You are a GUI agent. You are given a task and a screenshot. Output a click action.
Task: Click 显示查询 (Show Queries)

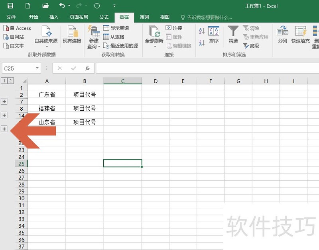pyautogui.click(x=117, y=28)
